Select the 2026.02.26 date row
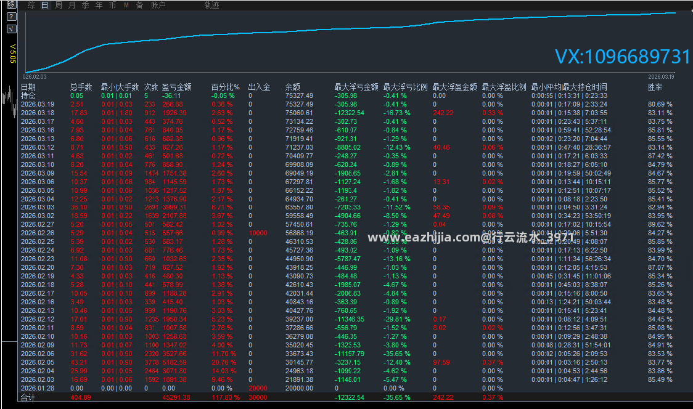 point(38,233)
